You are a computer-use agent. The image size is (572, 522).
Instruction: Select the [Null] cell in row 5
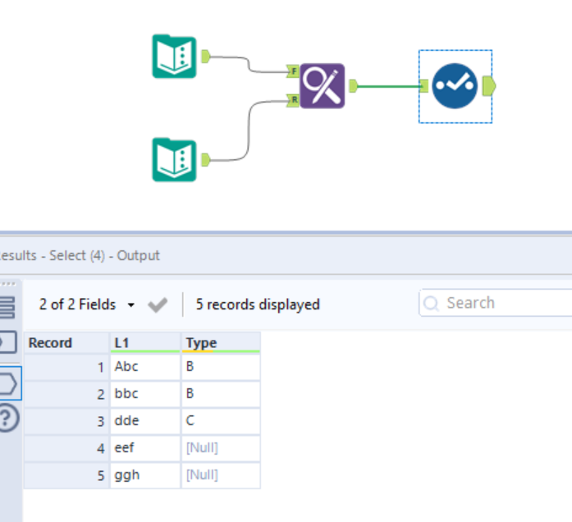coord(221,475)
